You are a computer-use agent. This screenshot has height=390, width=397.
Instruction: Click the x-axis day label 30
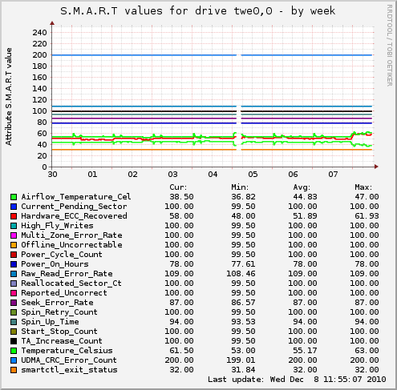[52, 175]
